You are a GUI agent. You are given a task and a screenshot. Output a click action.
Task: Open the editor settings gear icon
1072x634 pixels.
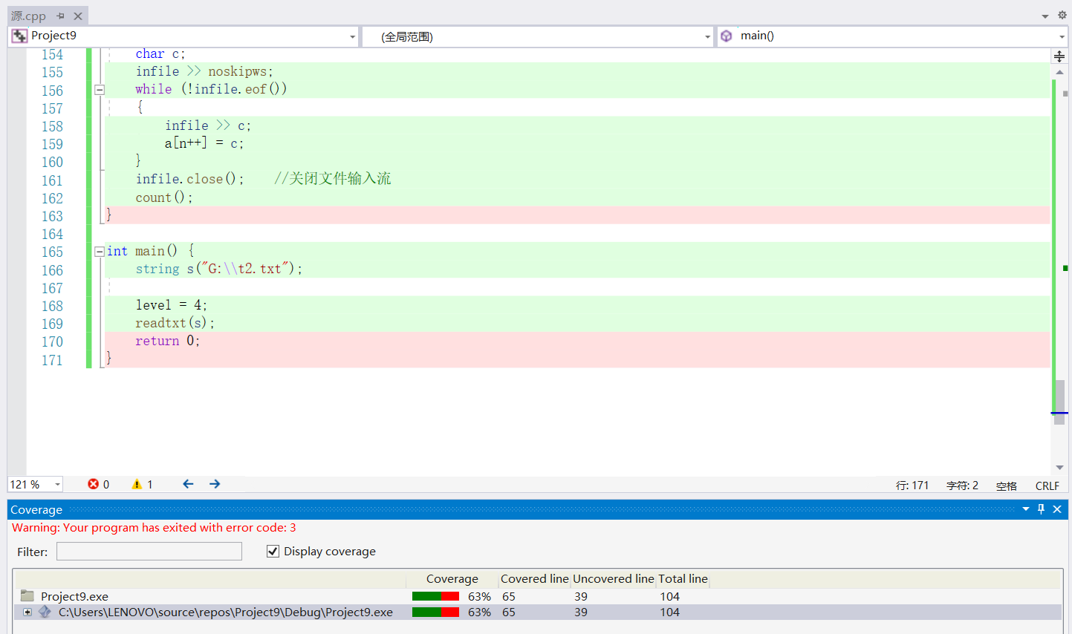[x=1062, y=15]
